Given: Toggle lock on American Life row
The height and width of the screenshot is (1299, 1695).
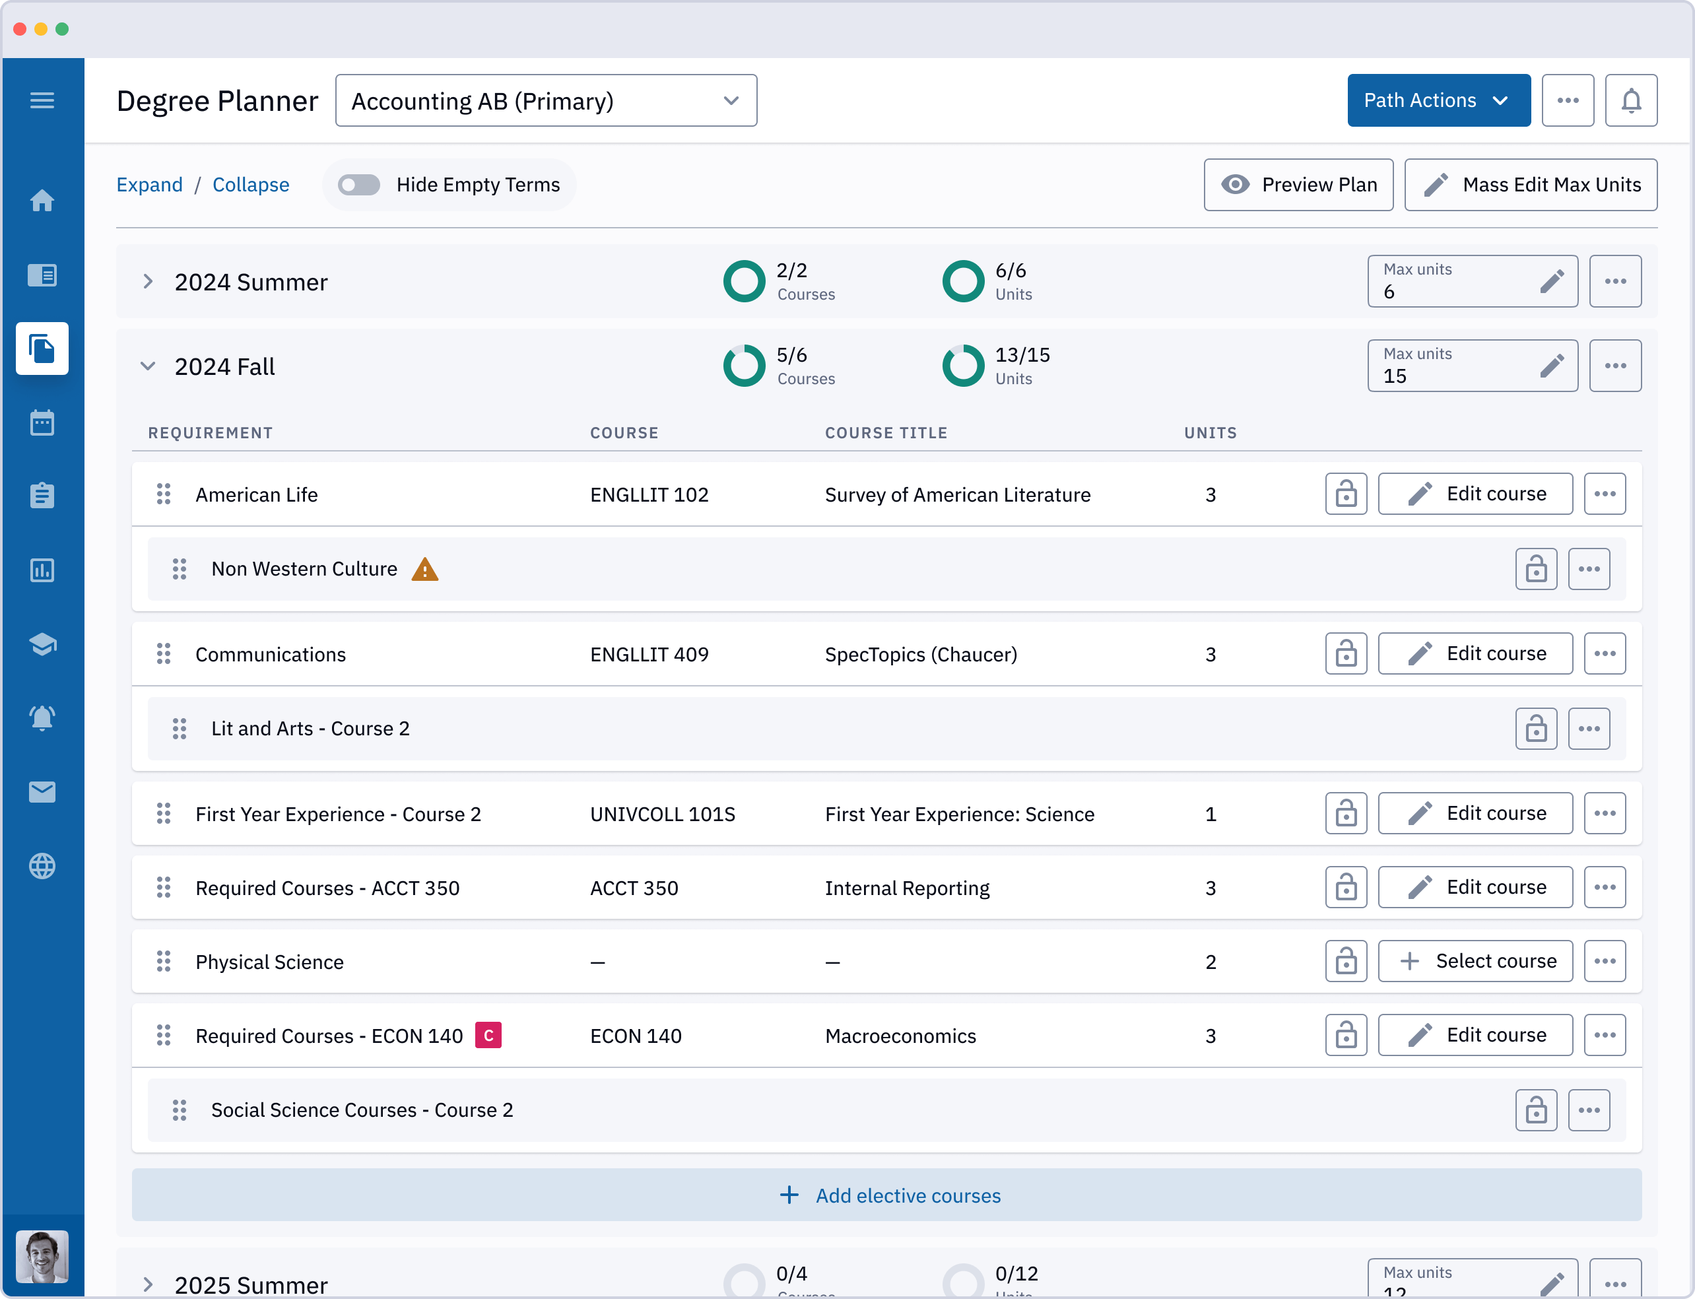Looking at the screenshot, I should (1345, 494).
